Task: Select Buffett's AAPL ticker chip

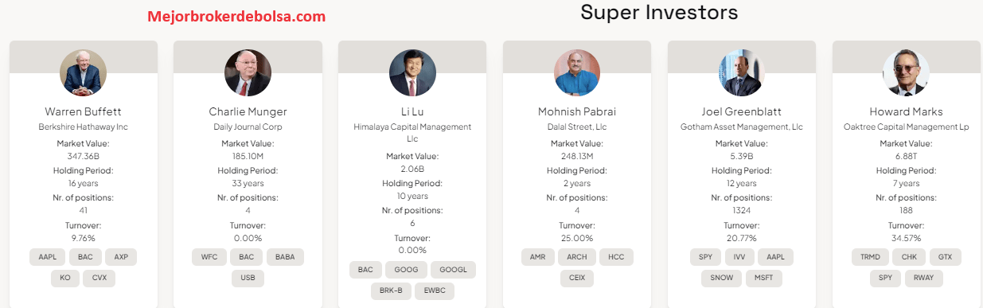Action: click(x=45, y=257)
